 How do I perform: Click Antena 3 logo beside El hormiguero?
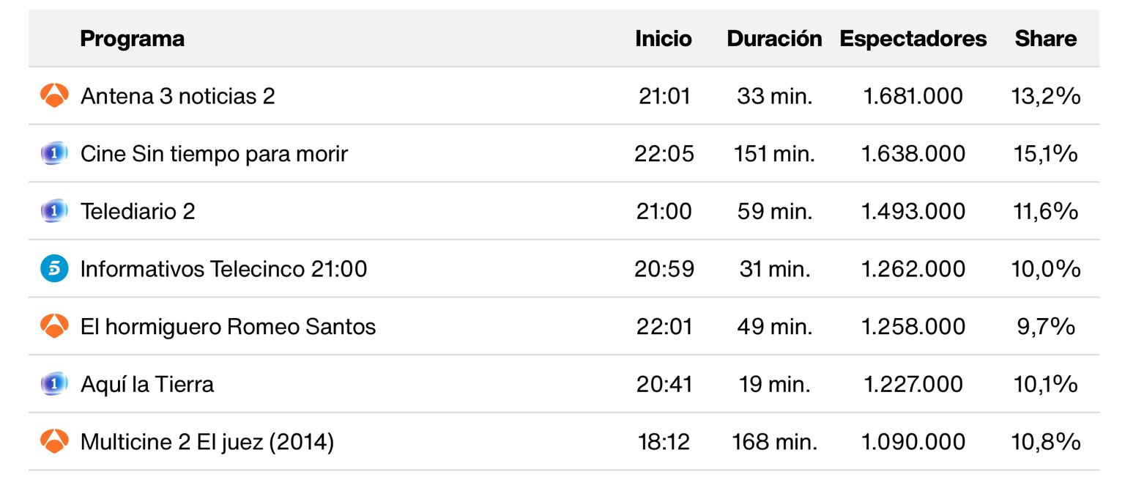click(x=54, y=326)
